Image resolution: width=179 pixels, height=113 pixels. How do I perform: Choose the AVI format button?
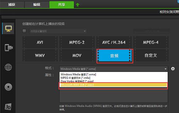40,42
